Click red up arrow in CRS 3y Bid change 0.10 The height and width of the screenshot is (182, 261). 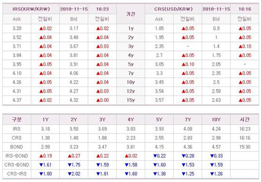click(x=241, y=47)
